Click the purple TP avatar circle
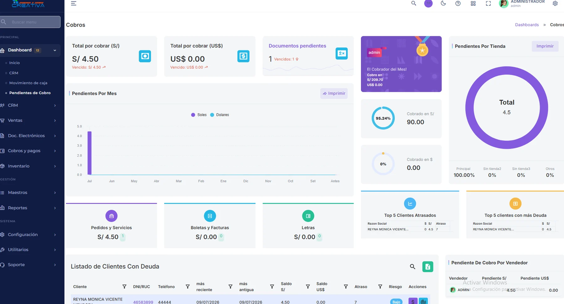Viewport: 564px width, 304px height. coord(428,3)
